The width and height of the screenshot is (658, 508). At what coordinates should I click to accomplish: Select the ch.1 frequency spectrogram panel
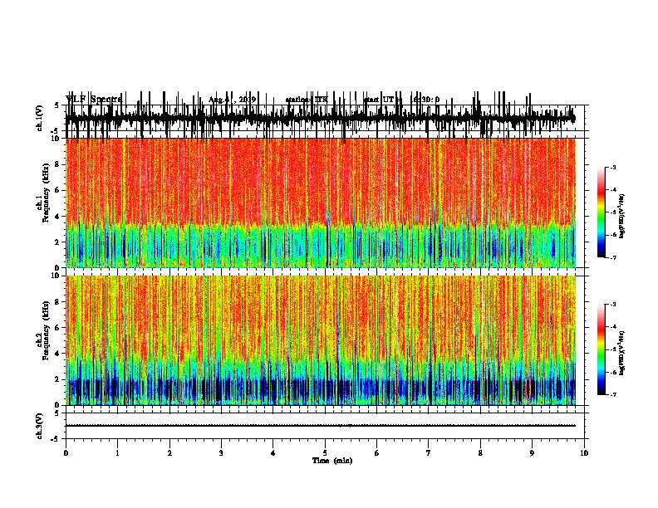pyautogui.click(x=321, y=203)
